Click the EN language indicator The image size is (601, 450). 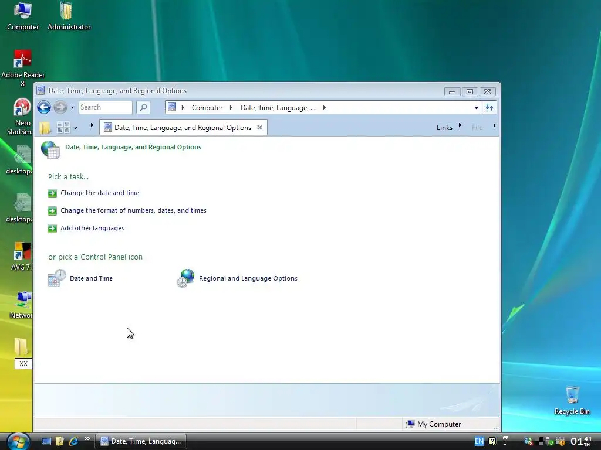pos(479,441)
